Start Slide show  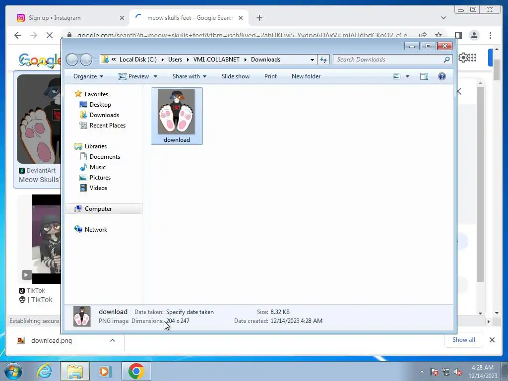tap(236, 76)
